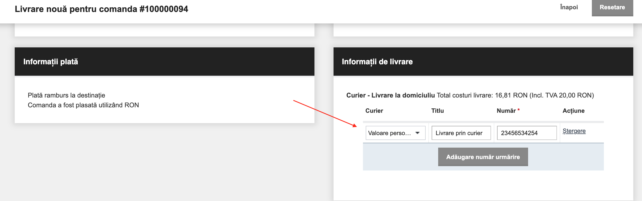Select the text Plată ramburs la destinație
Image resolution: width=642 pixels, height=201 pixels.
point(66,95)
